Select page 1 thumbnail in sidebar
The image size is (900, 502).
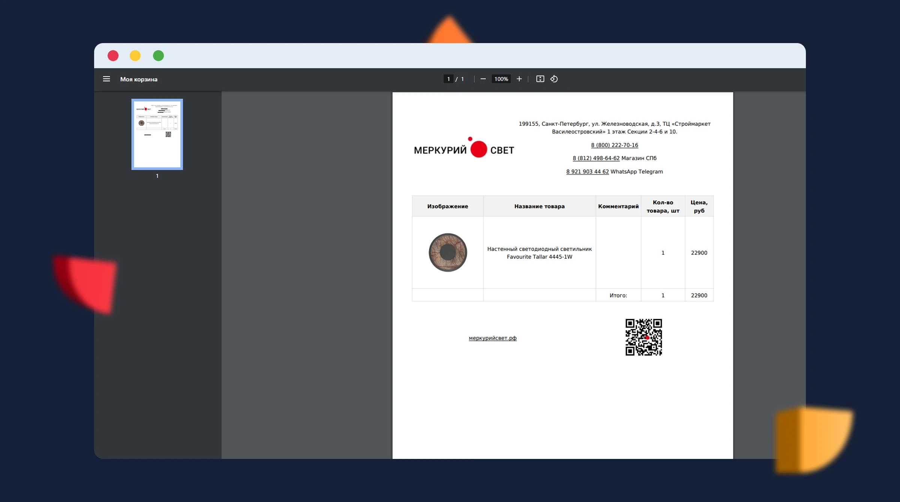157,134
